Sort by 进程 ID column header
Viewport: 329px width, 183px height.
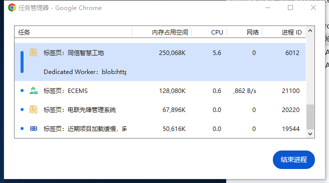pyautogui.click(x=284, y=32)
